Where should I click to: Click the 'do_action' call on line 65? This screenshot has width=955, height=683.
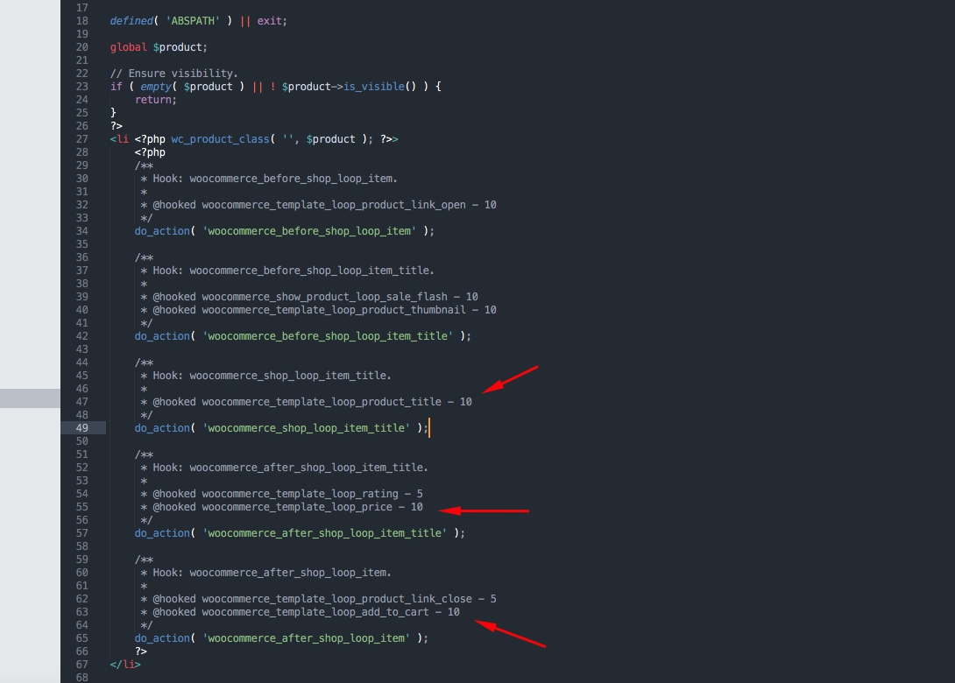click(x=162, y=638)
